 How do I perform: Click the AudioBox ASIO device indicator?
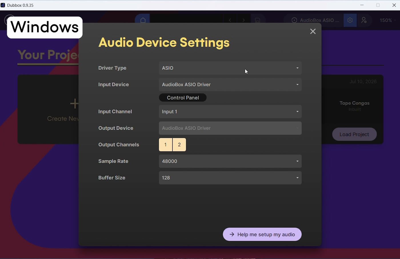[315, 20]
